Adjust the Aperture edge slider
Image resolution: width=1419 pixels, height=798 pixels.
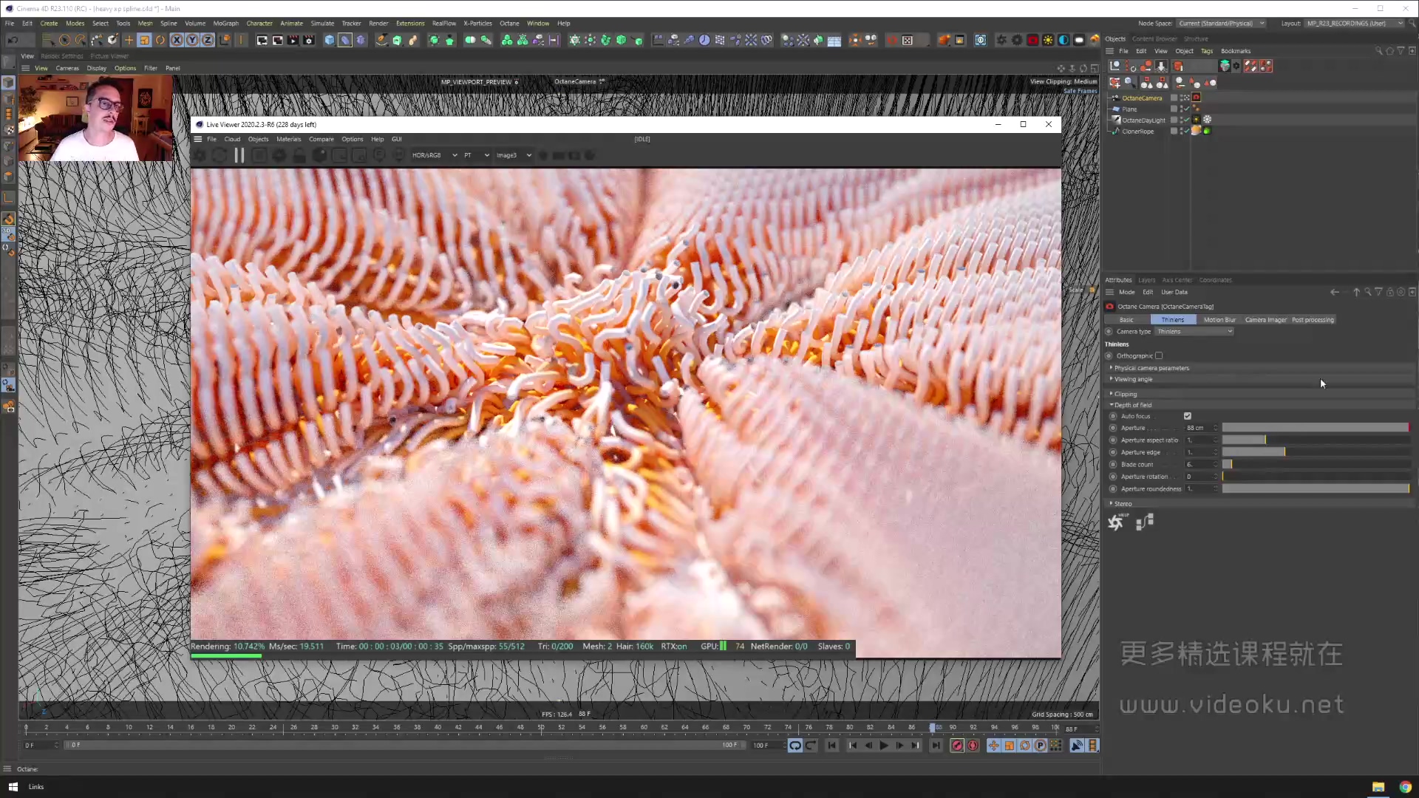point(1284,452)
